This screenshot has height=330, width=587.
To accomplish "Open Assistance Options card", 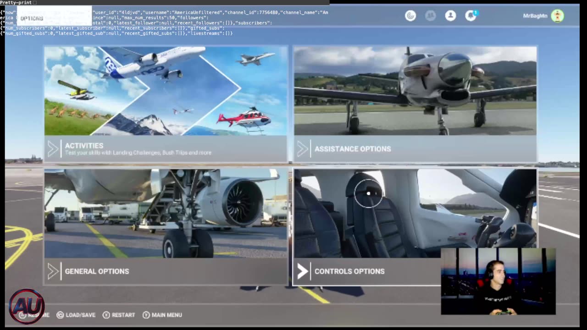I will [415, 104].
